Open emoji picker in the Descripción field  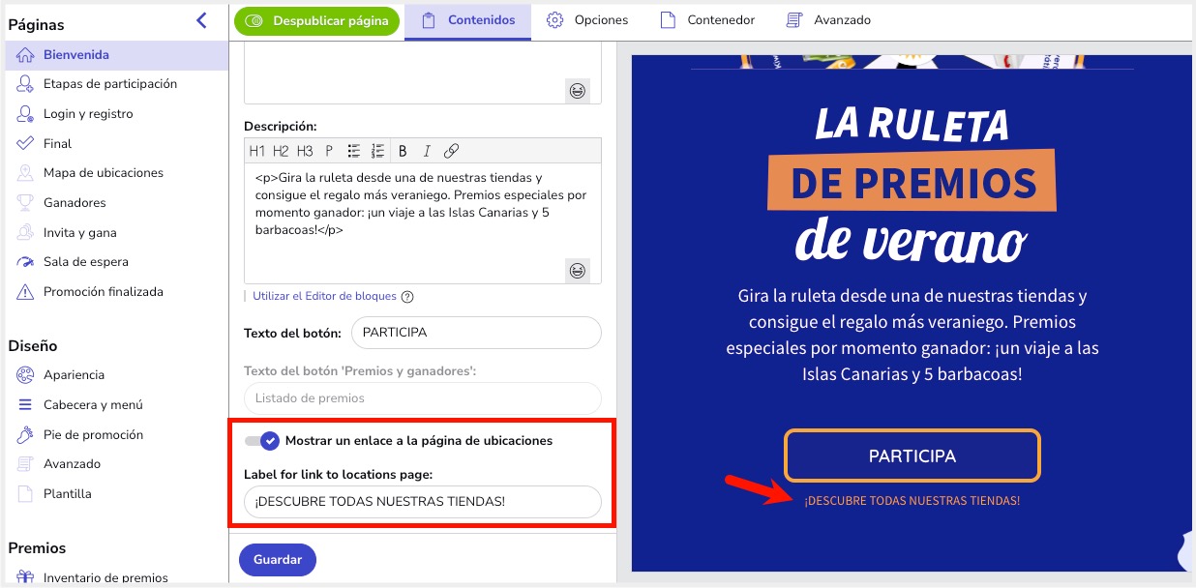[x=578, y=271]
